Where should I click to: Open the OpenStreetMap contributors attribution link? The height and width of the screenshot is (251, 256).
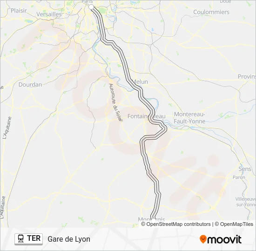[x=176, y=224]
